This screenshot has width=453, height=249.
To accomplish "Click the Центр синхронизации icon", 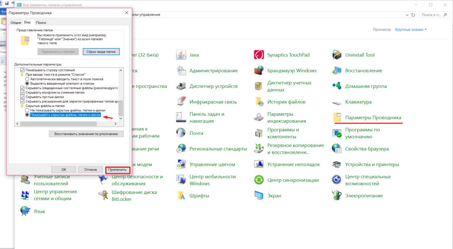I will 259,180.
